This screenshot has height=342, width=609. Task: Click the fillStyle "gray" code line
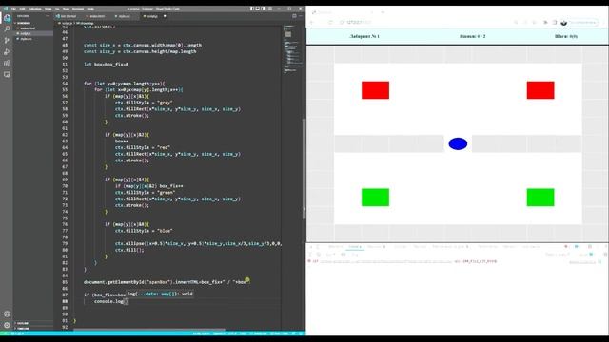click(x=144, y=103)
